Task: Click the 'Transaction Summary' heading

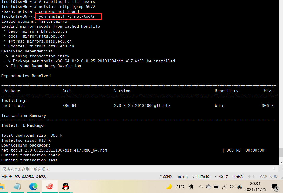Action: (24, 116)
